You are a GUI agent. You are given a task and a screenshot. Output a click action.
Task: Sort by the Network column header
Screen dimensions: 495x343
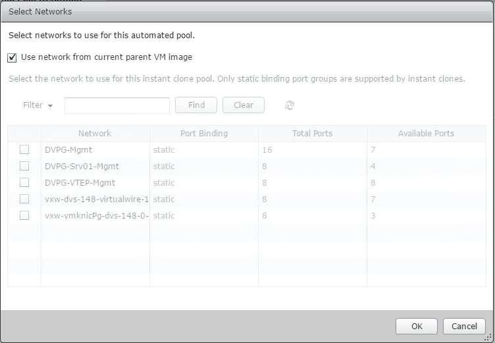click(x=95, y=133)
